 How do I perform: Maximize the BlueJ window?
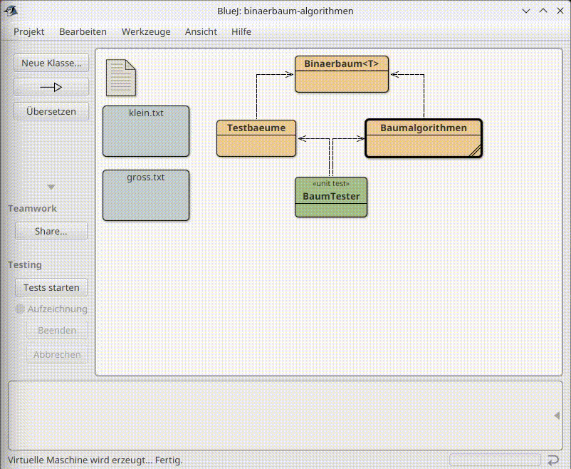(543, 11)
